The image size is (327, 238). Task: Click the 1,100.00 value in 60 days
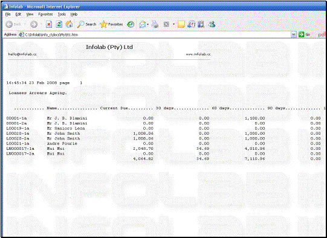[255, 118]
